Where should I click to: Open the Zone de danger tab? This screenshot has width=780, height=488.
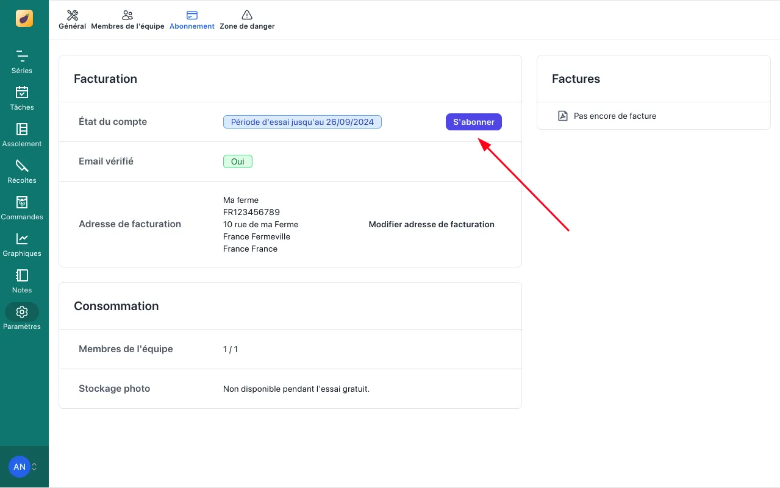pos(247,20)
